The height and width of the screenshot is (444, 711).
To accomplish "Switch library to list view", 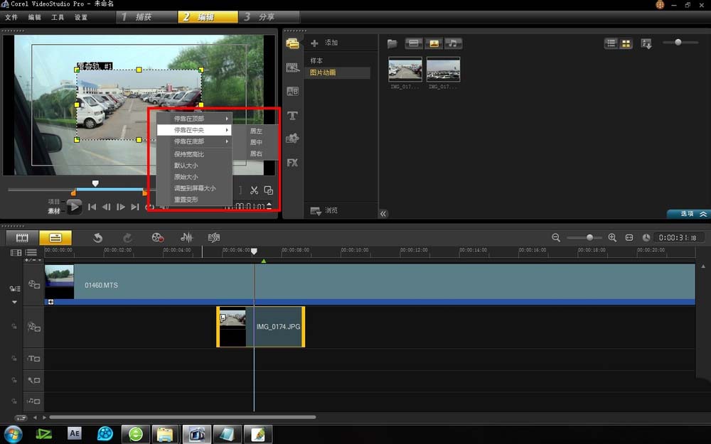I will click(611, 44).
